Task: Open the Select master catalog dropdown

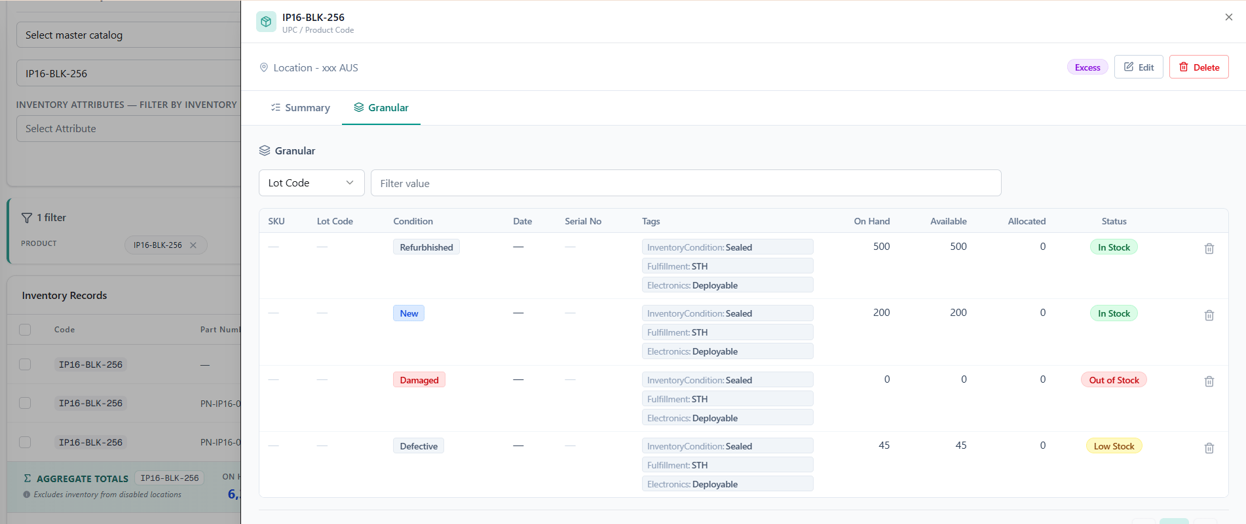Action: (x=128, y=35)
